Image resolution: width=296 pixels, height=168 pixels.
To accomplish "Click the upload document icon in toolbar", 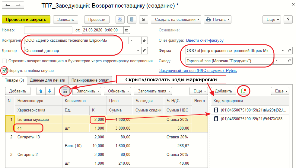I will point(120,19).
